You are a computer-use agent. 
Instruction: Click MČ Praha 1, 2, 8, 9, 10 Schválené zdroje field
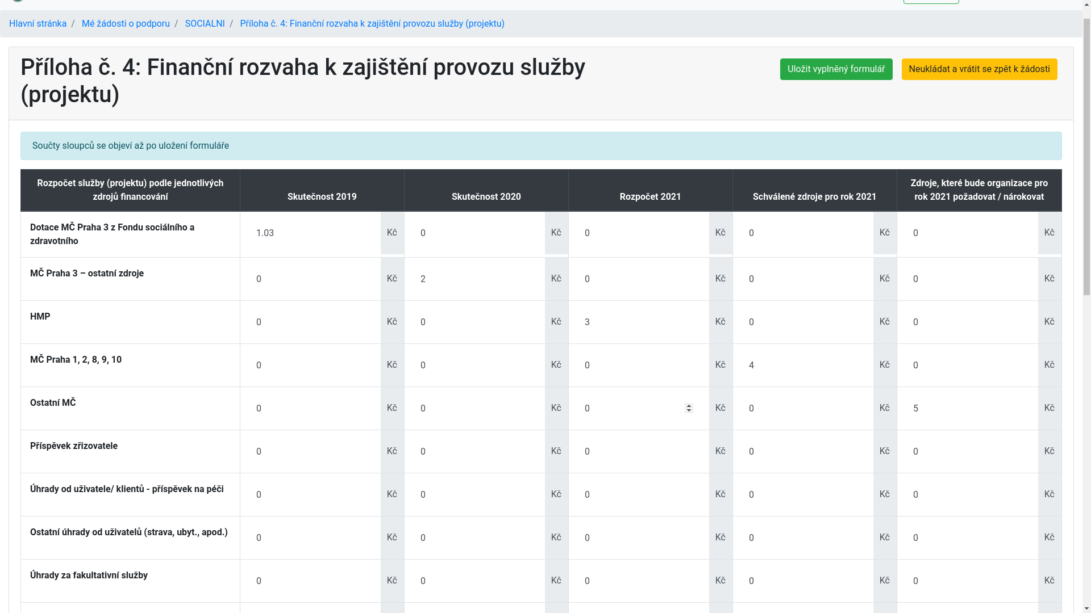803,366
